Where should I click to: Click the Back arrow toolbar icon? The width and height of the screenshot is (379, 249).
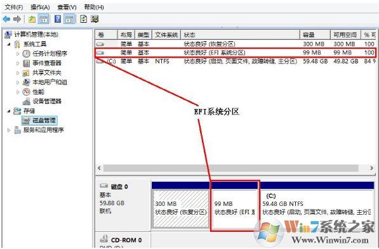(6, 19)
